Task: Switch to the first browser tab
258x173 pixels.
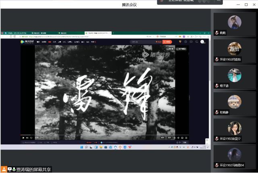Action: tap(17, 33)
